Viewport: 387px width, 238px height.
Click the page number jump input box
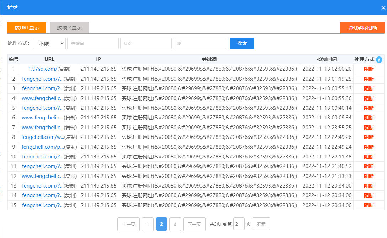click(239, 224)
